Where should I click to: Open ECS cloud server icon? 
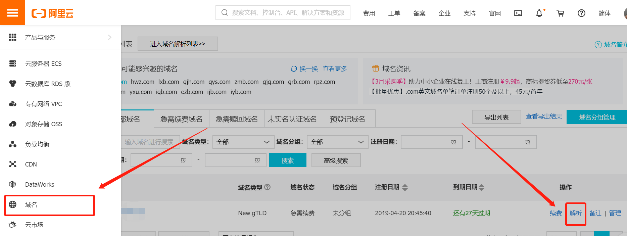(13, 63)
